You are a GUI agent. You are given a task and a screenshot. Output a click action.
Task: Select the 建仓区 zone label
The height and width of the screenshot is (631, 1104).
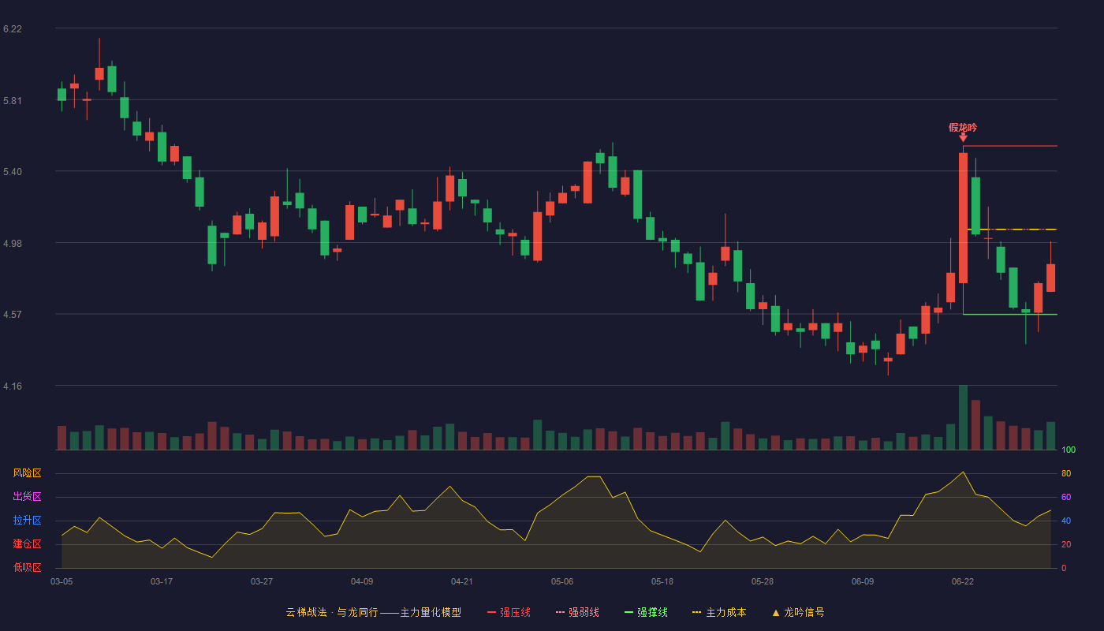pyautogui.click(x=27, y=543)
